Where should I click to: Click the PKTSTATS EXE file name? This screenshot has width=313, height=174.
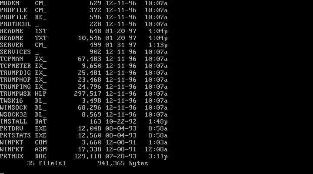click(23, 135)
